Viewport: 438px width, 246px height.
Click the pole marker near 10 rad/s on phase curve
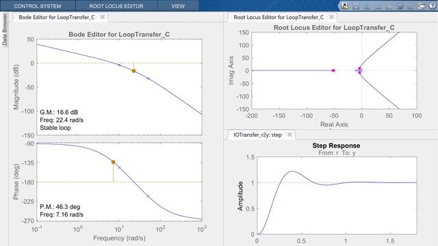tap(119, 167)
